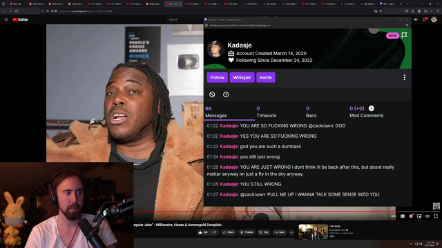Enter fullscreen on the video player

point(436,216)
